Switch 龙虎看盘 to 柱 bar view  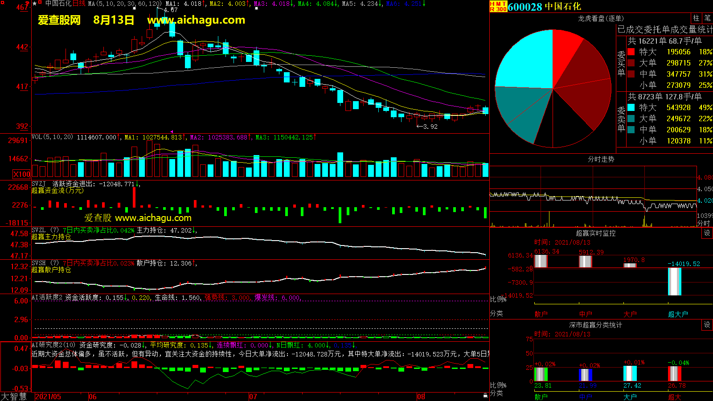coord(696,18)
